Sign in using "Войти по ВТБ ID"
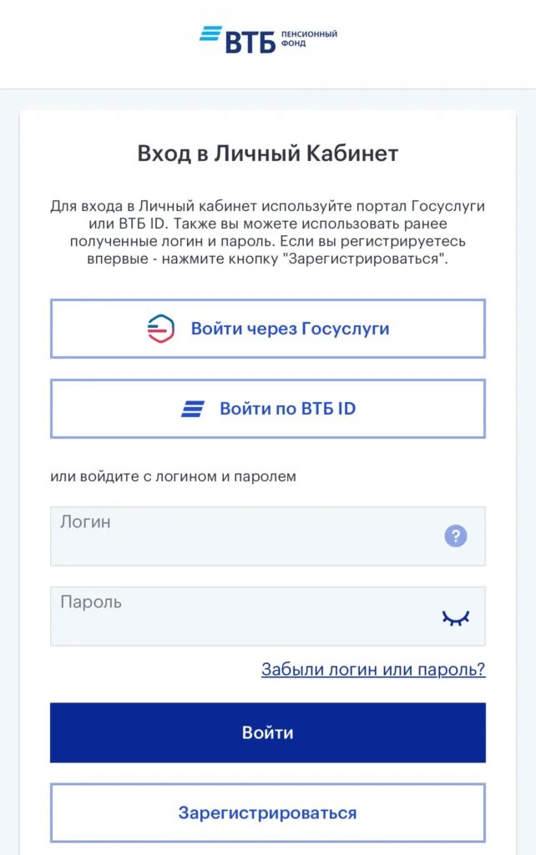Screen dimensions: 536x855 [x=268, y=408]
